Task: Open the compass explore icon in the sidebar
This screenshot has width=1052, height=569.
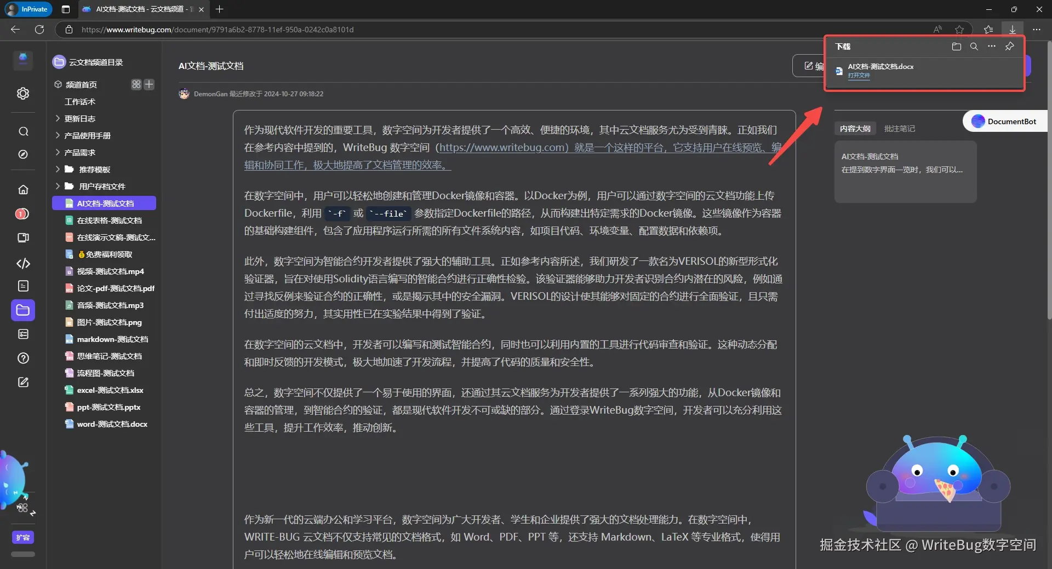Action: [22, 155]
